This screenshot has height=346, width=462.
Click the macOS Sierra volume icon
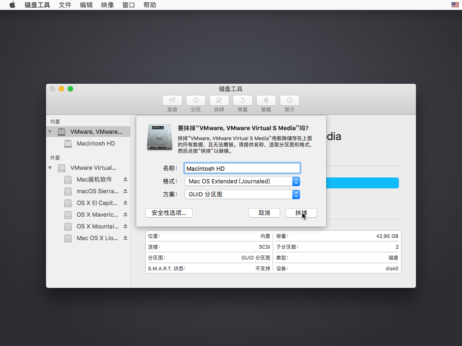pyautogui.click(x=68, y=191)
